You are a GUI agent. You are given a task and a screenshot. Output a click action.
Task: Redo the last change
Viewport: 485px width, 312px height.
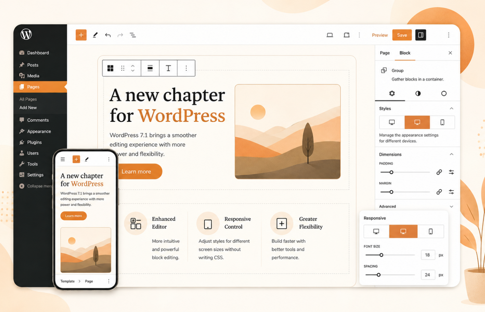[x=120, y=35]
